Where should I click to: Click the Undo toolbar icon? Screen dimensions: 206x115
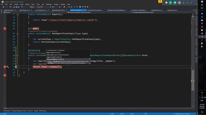pos(22,7)
